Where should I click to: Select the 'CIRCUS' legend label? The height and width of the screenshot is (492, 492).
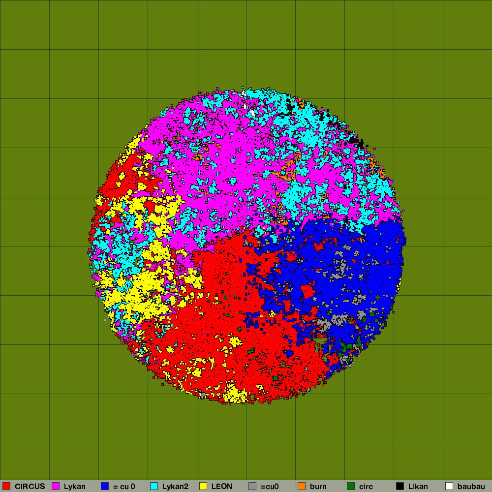point(30,487)
